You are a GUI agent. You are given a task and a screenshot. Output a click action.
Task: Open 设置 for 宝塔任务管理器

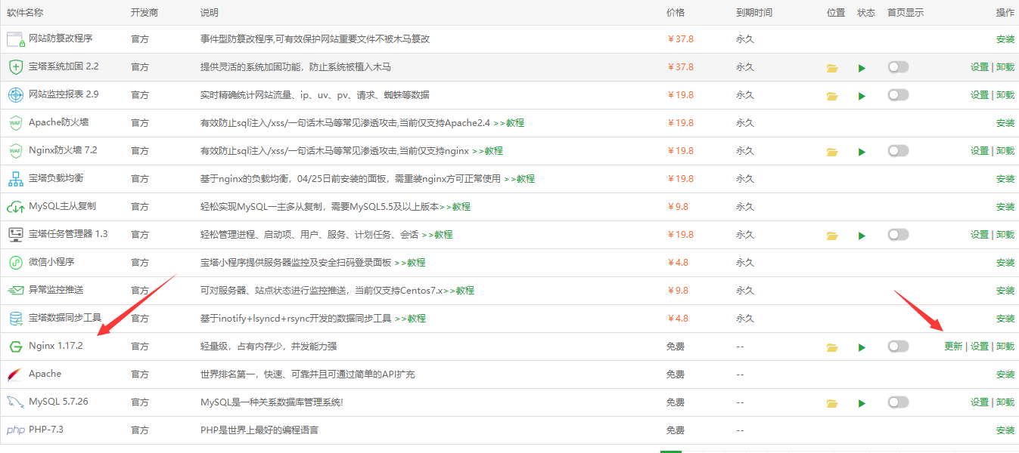click(x=980, y=235)
